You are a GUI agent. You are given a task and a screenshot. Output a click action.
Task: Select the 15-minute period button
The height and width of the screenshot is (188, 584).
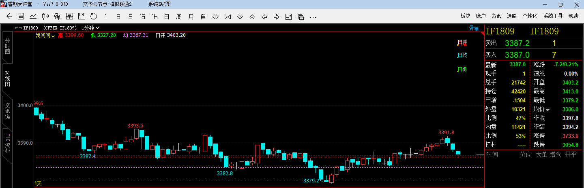[142, 17]
